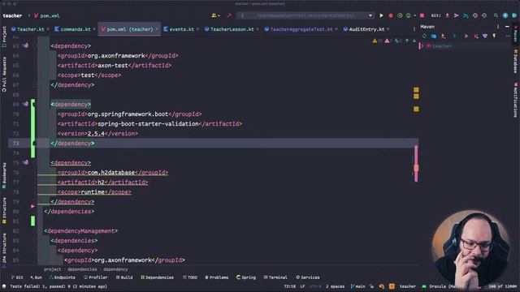The image size is (520, 292).
Task: Click the Git commit arrow icon
Action: pos(457,15)
